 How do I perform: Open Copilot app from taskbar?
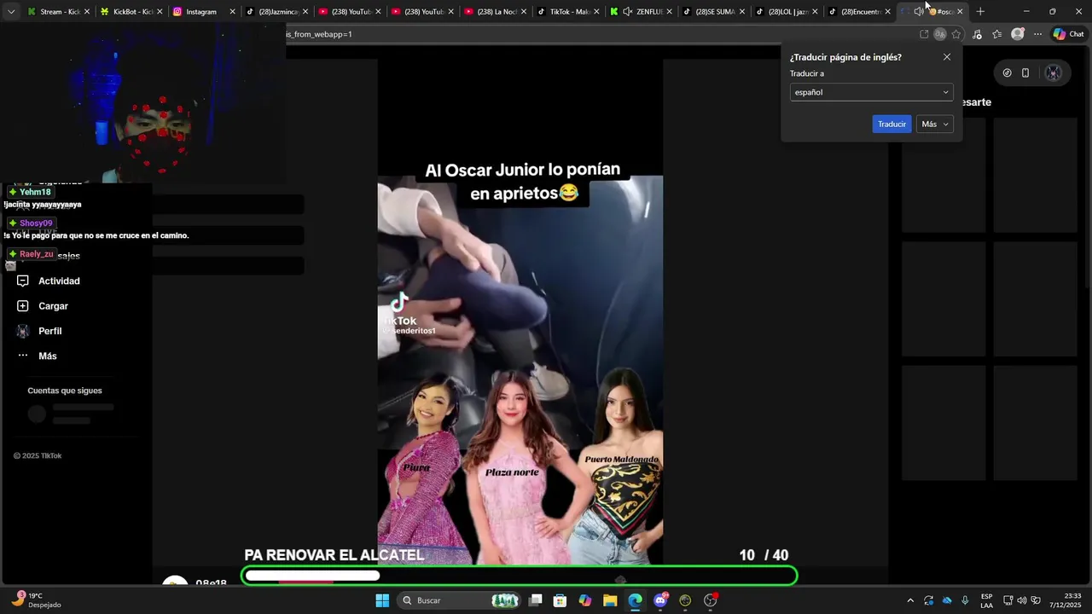[x=584, y=600]
